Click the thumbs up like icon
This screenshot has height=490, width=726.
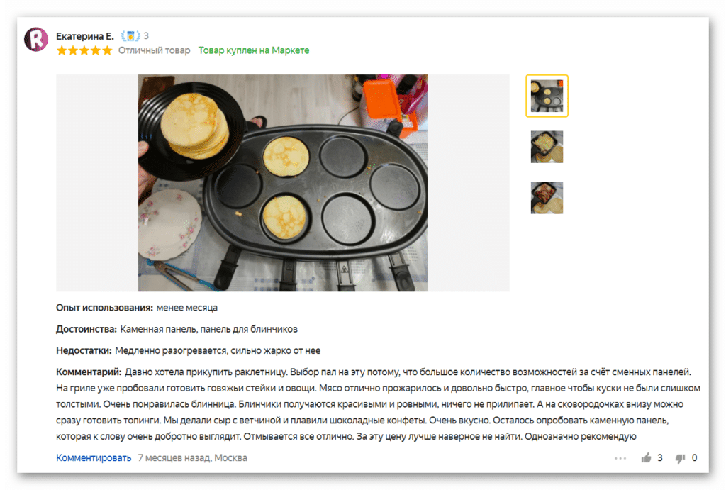[647, 457]
